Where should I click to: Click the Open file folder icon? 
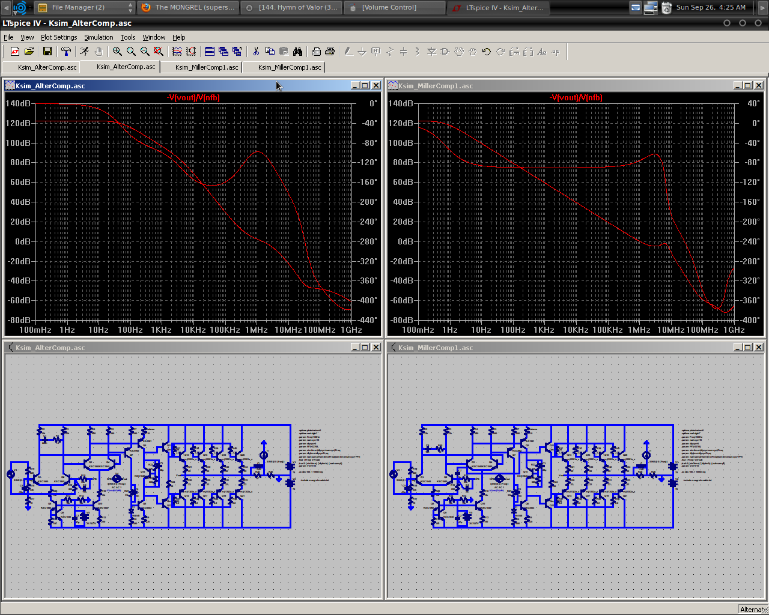[x=29, y=52]
